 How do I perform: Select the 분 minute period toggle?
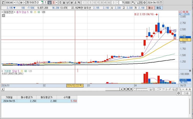72,2
